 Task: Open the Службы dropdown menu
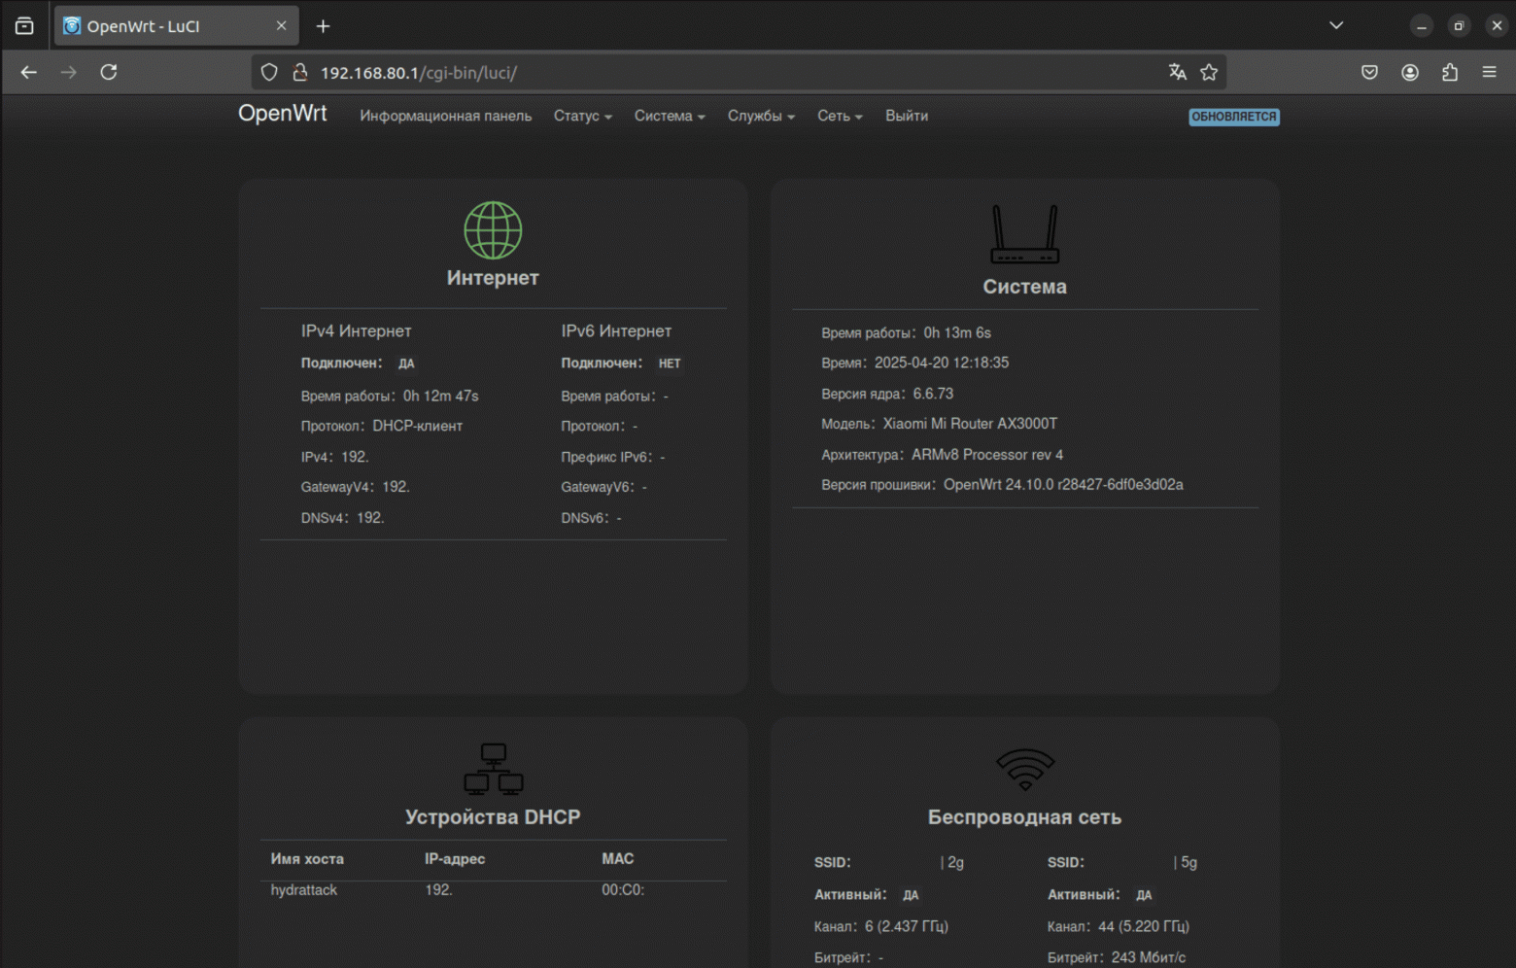point(761,116)
